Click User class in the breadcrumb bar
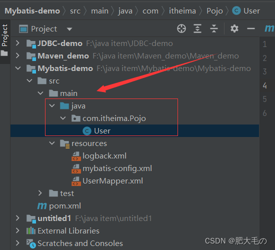275x250 pixels. pos(246,11)
